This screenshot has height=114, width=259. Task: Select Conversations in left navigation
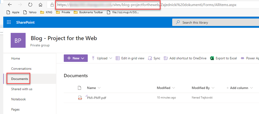tap(21, 69)
